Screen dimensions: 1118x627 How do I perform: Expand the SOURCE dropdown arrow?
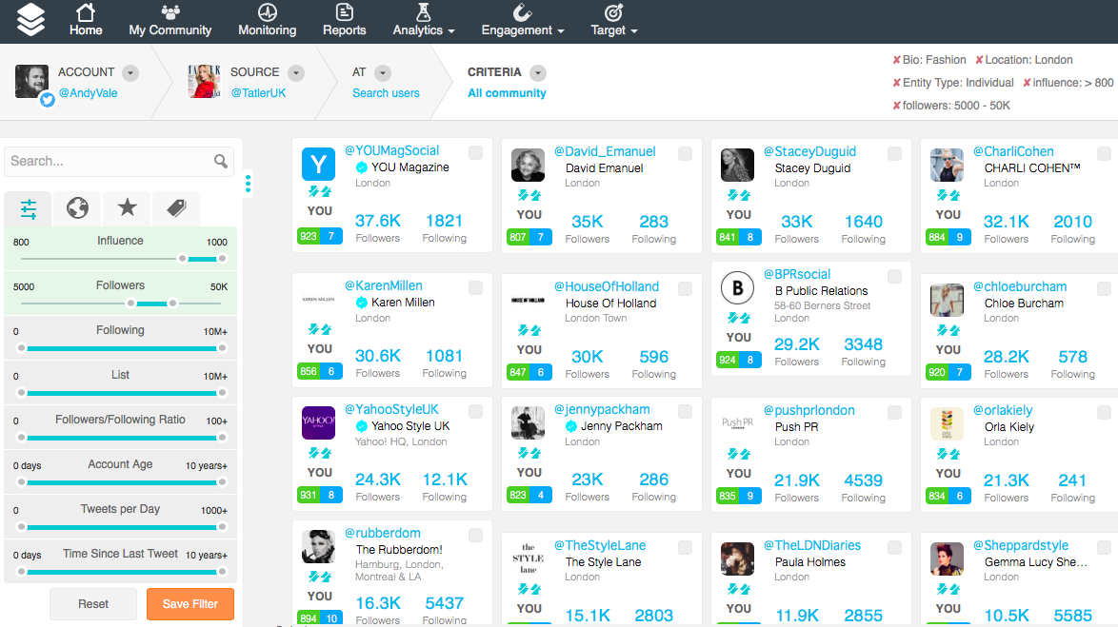tap(296, 72)
